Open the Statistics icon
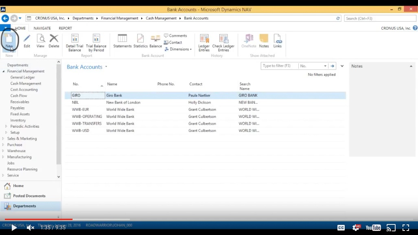 [140, 41]
